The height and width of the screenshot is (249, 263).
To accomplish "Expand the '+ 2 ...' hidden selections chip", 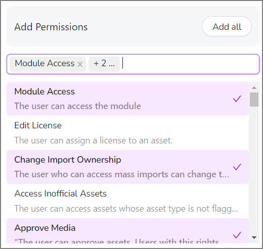I will 104,64.
